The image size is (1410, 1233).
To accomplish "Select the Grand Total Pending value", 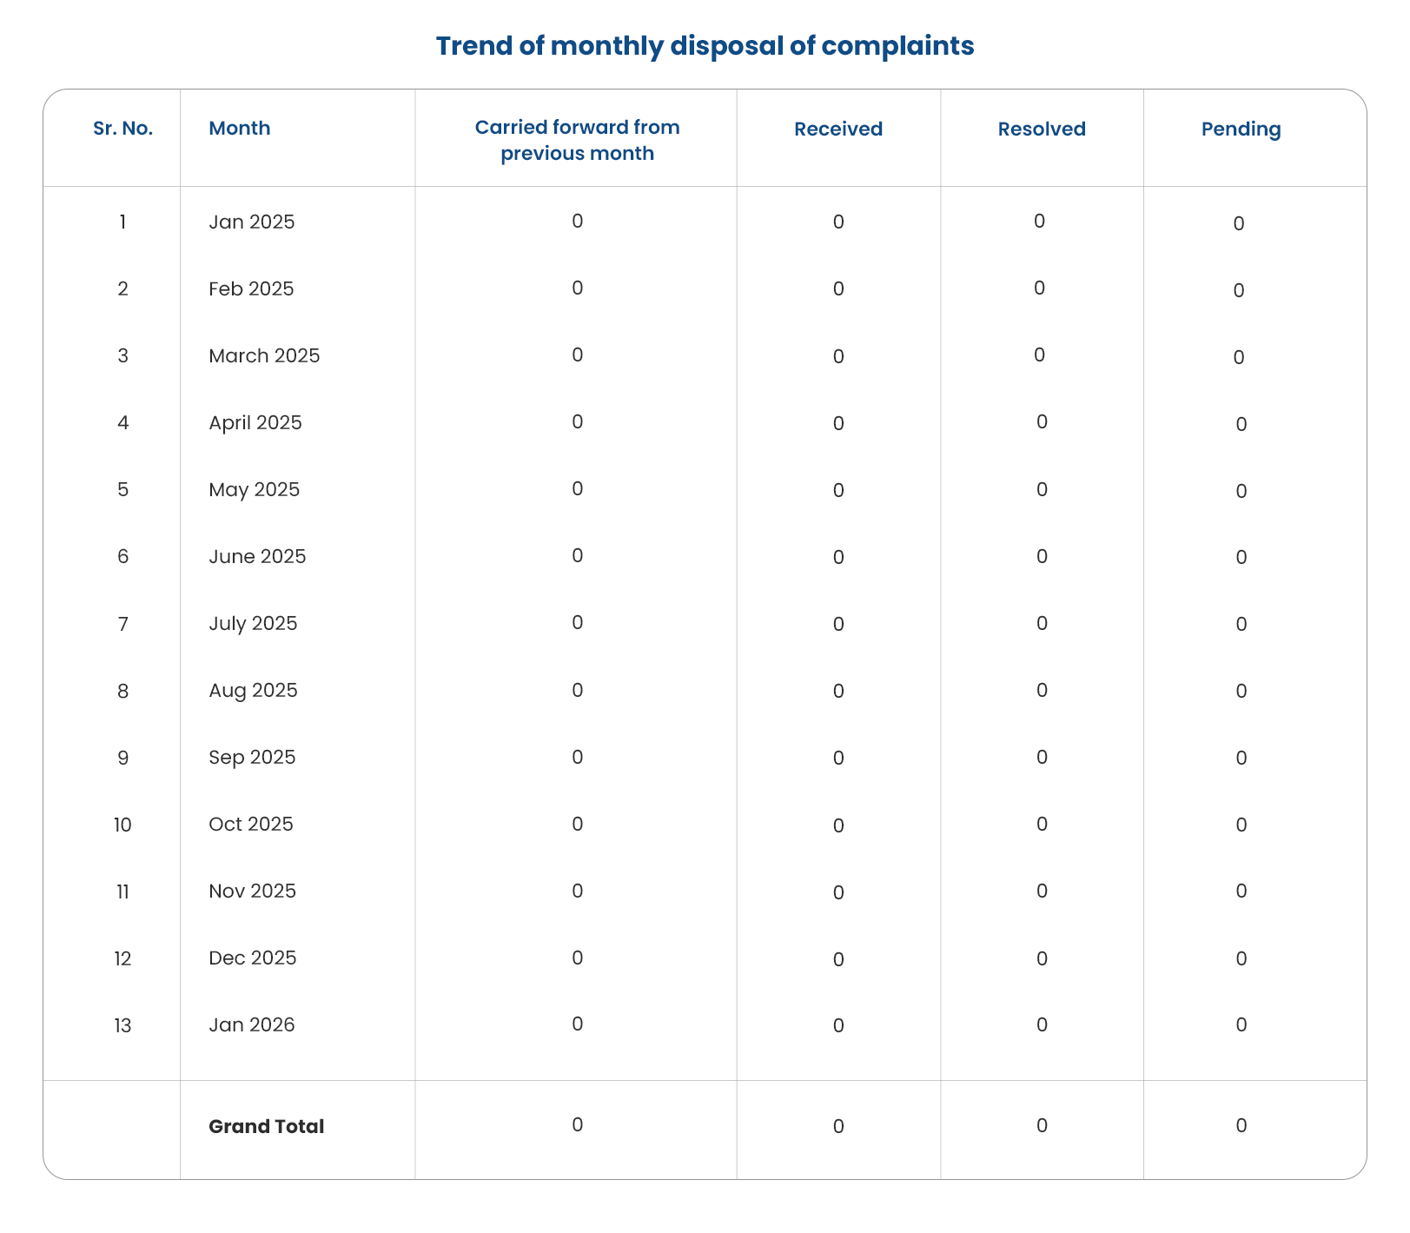I will (1241, 1126).
